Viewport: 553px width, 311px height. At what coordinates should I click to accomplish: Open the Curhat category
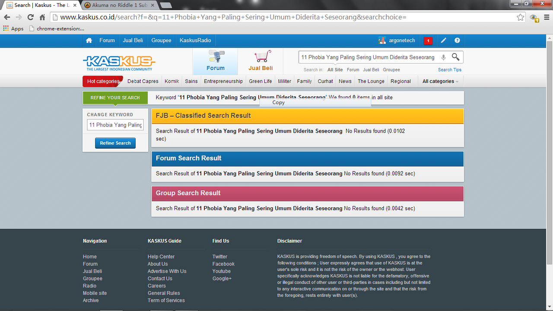click(x=325, y=81)
